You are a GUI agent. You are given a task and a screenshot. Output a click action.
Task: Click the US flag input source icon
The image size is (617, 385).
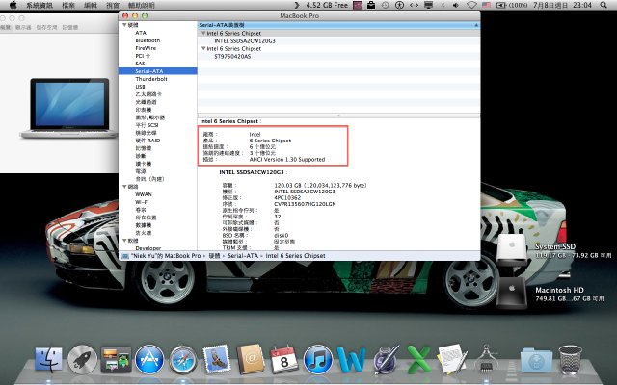[486, 5]
